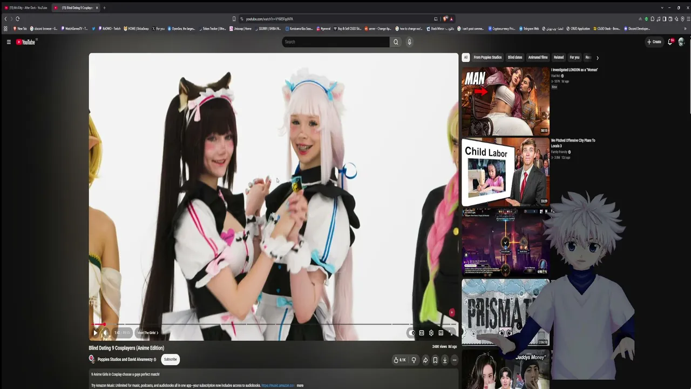
Task: Reload the current page
Action: click(x=17, y=19)
